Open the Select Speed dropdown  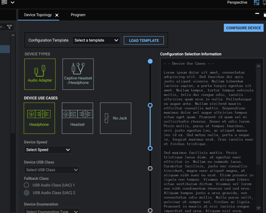pos(48,150)
